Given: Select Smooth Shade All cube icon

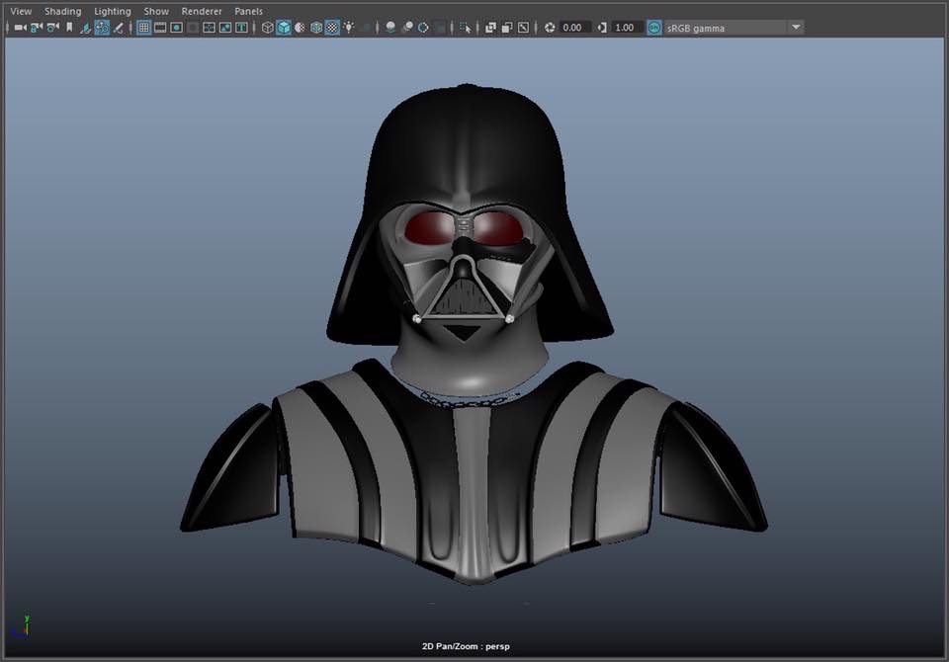Looking at the screenshot, I should click(x=284, y=28).
